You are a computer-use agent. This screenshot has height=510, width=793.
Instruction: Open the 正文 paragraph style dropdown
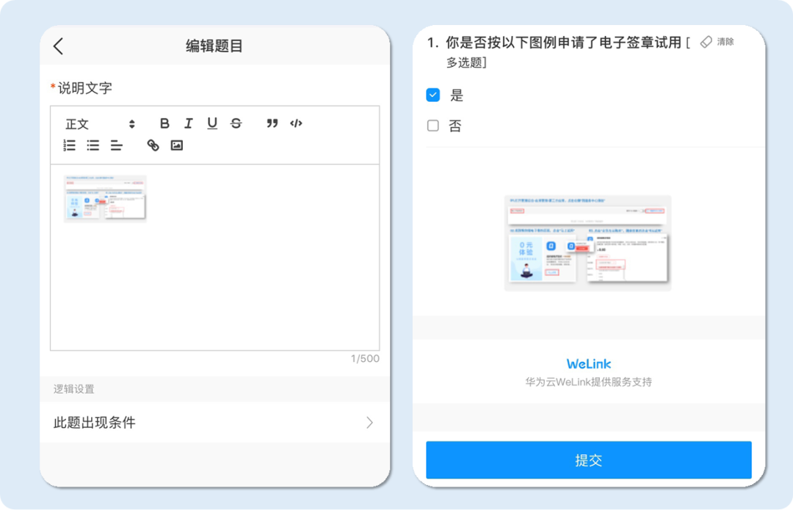[93, 123]
